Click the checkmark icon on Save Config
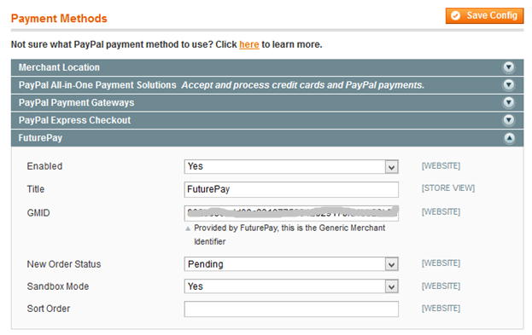The image size is (532, 335). coord(456,15)
